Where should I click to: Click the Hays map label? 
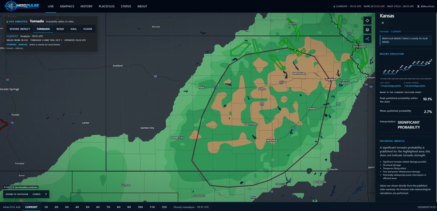[x=202, y=87]
